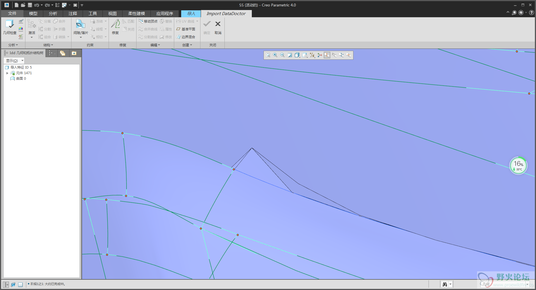Switch to the 柔性建模 tab
The image size is (536, 290).
point(137,13)
